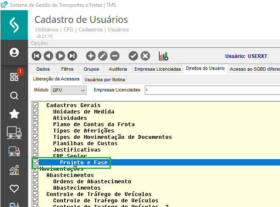Open search from the sidebar
The width and height of the screenshot is (280, 207).
click(x=14, y=96)
